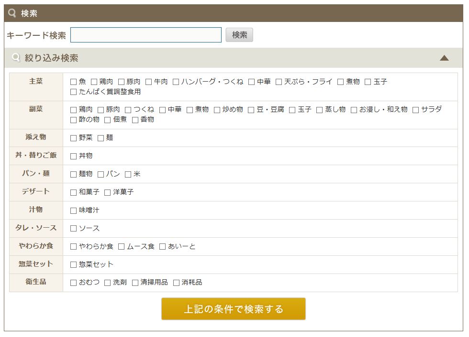The height and width of the screenshot is (337, 469).
Task: Enable the 味噌汁 checkbox
Action: click(74, 211)
